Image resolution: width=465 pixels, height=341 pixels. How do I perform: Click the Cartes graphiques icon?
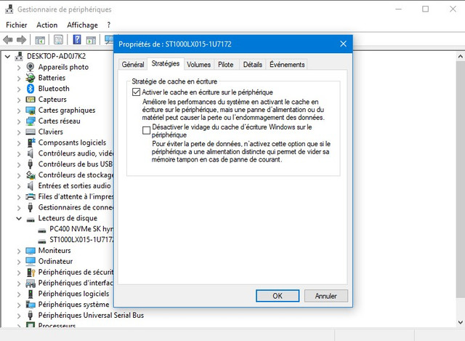(31, 111)
